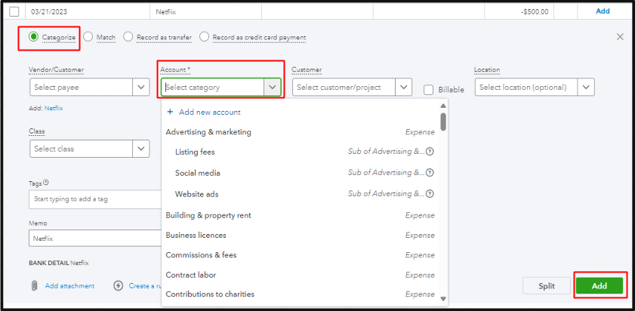Tick the Billable checkbox
Screen dimensions: 635x311
click(429, 90)
